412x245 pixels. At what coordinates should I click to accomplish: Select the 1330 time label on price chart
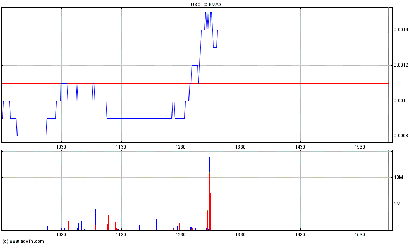(241, 147)
